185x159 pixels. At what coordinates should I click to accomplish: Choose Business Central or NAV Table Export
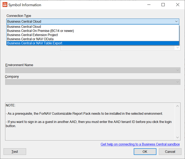click(93, 43)
